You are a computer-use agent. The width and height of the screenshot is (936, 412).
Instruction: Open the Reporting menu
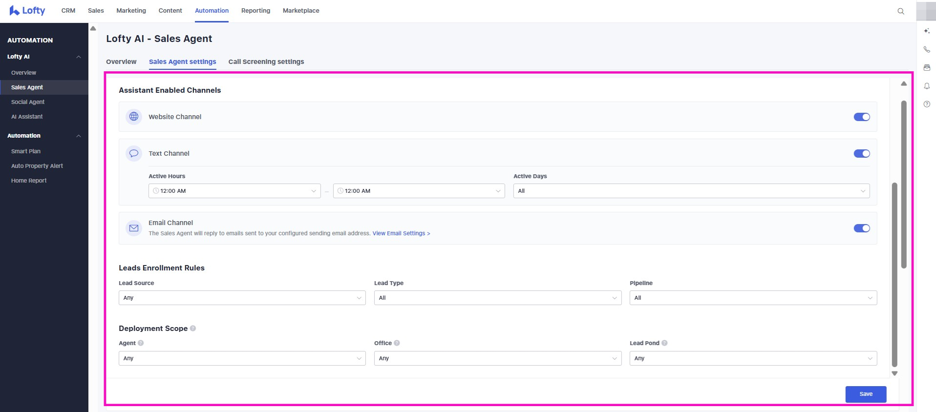(255, 11)
